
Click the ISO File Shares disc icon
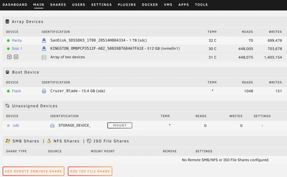click(89, 141)
